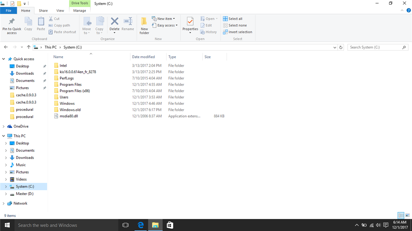412x231 pixels.
Task: Open Downloads under Quick access
Action: click(x=25, y=73)
